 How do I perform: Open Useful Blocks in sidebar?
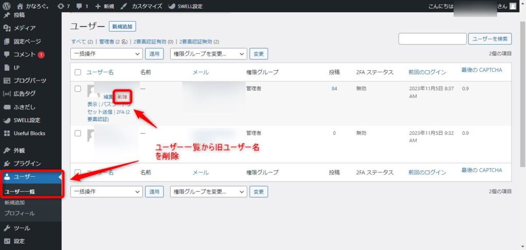29,133
